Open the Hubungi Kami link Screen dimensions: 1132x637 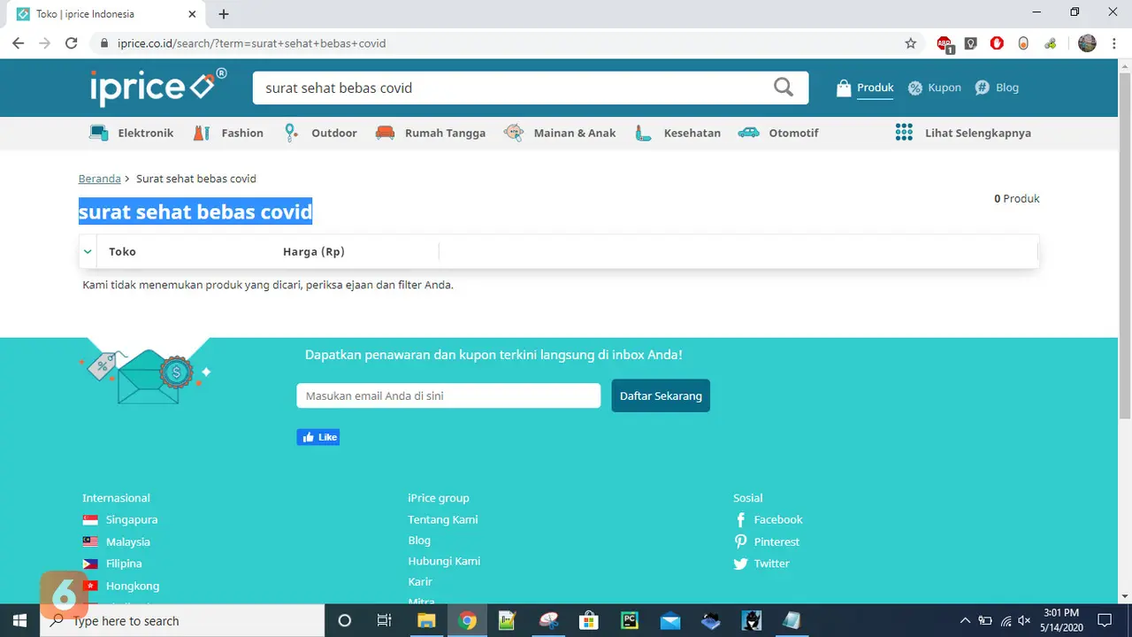444,561
